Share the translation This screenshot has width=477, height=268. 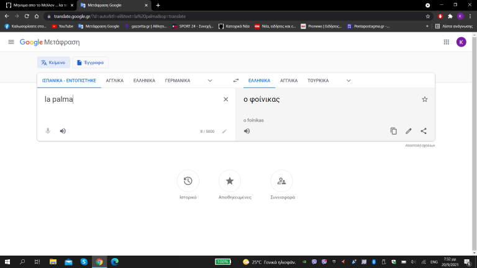coord(424,131)
